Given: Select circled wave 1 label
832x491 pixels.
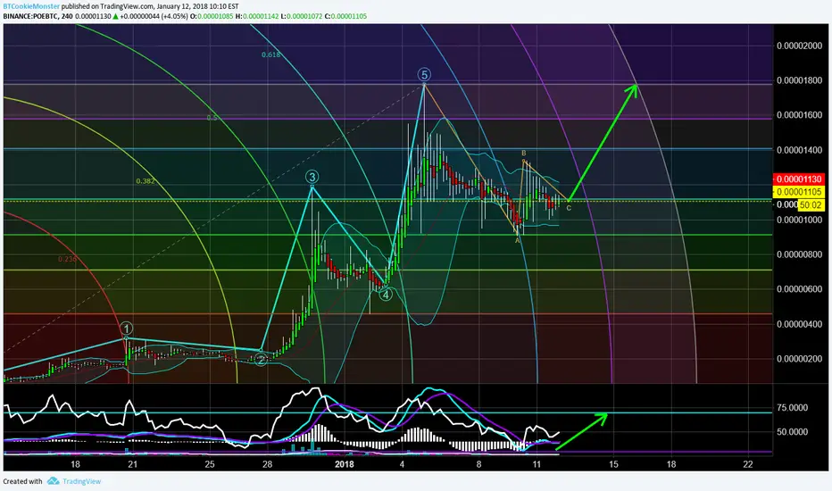Looking at the screenshot, I should [x=126, y=328].
